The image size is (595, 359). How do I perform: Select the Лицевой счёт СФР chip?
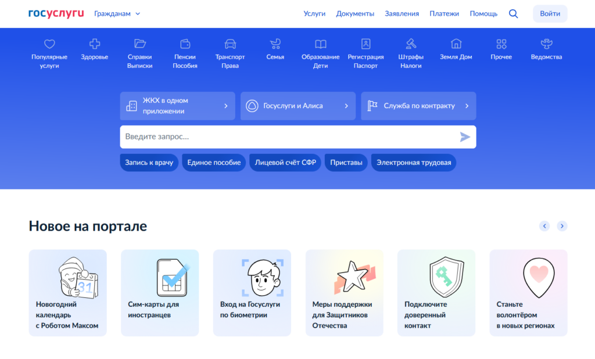[x=285, y=163]
